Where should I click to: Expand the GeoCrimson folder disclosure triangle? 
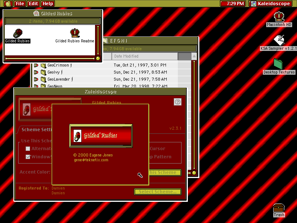tap(36, 65)
